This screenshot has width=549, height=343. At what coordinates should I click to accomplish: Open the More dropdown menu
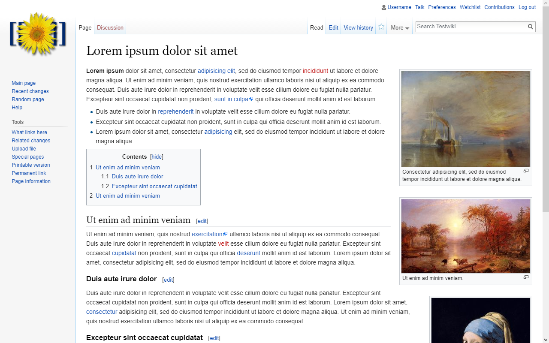399,27
